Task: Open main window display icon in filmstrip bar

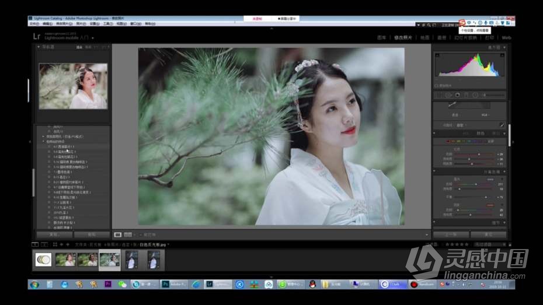Action: (35, 244)
